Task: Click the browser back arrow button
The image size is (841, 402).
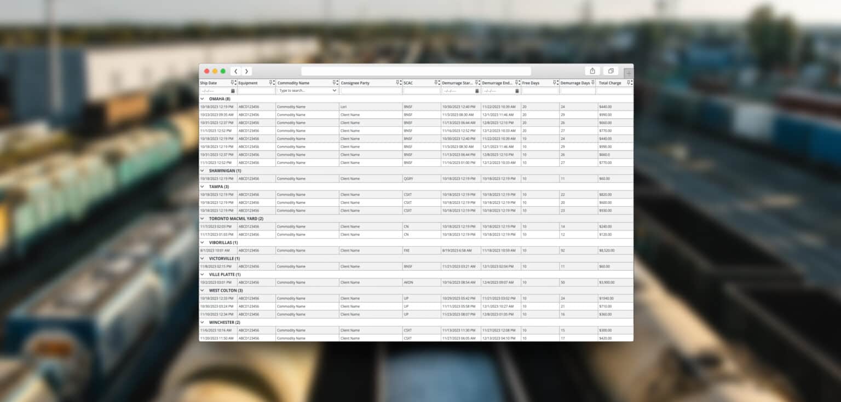Action: click(x=236, y=71)
